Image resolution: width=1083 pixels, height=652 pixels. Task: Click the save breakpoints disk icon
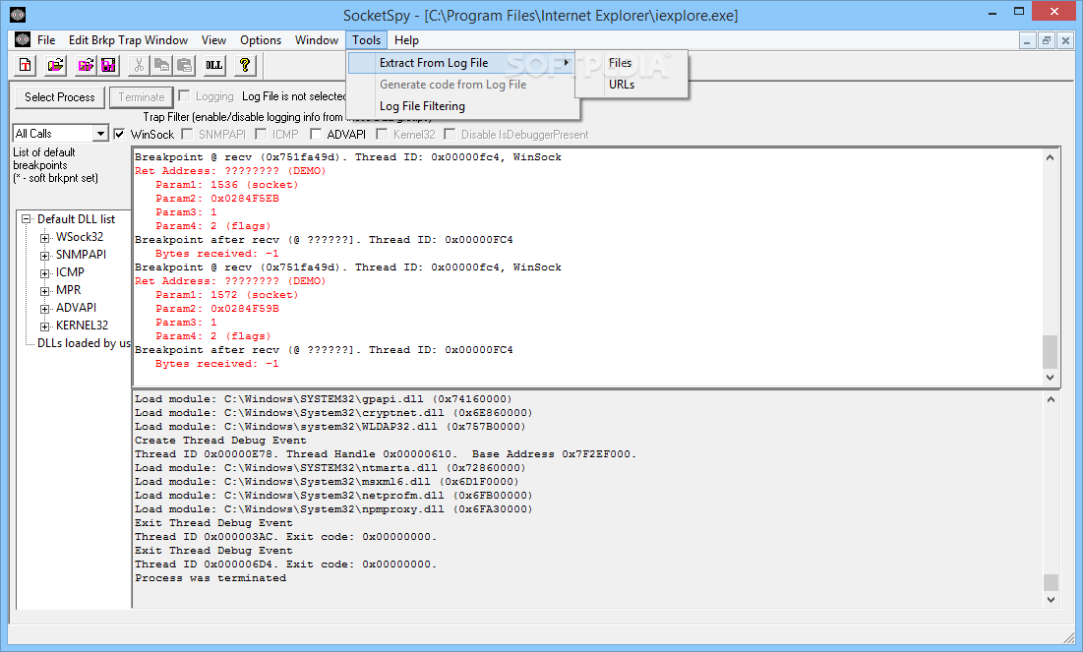pyautogui.click(x=108, y=66)
